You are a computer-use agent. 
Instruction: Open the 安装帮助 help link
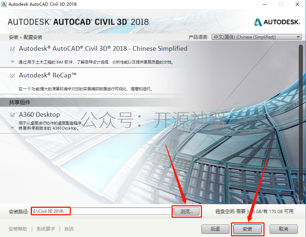coord(18,229)
